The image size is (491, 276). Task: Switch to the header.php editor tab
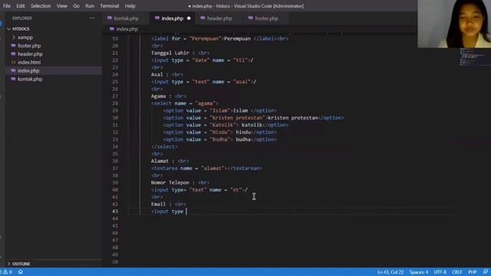219,18
